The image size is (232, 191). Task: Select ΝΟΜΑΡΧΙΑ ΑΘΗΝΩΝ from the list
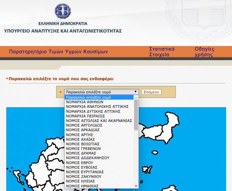point(99,102)
